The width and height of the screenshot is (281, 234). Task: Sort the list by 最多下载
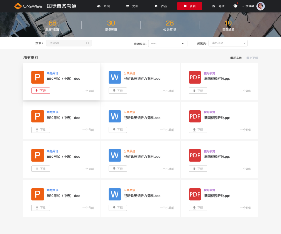[252, 57]
